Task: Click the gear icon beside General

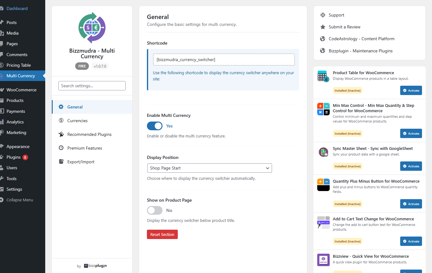Action: point(61,107)
